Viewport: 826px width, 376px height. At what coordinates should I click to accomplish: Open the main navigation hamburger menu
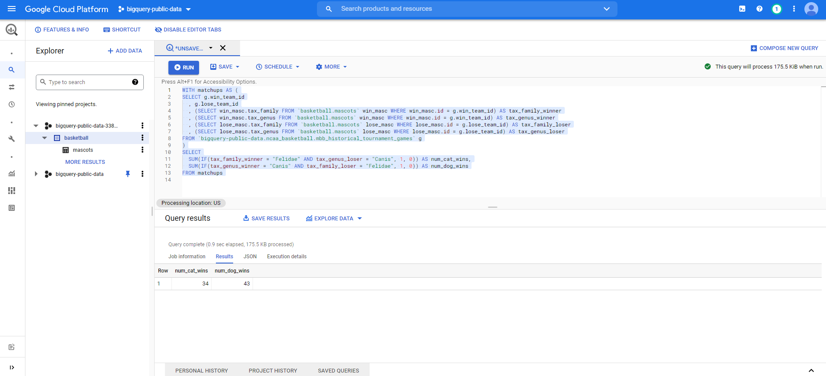point(12,9)
